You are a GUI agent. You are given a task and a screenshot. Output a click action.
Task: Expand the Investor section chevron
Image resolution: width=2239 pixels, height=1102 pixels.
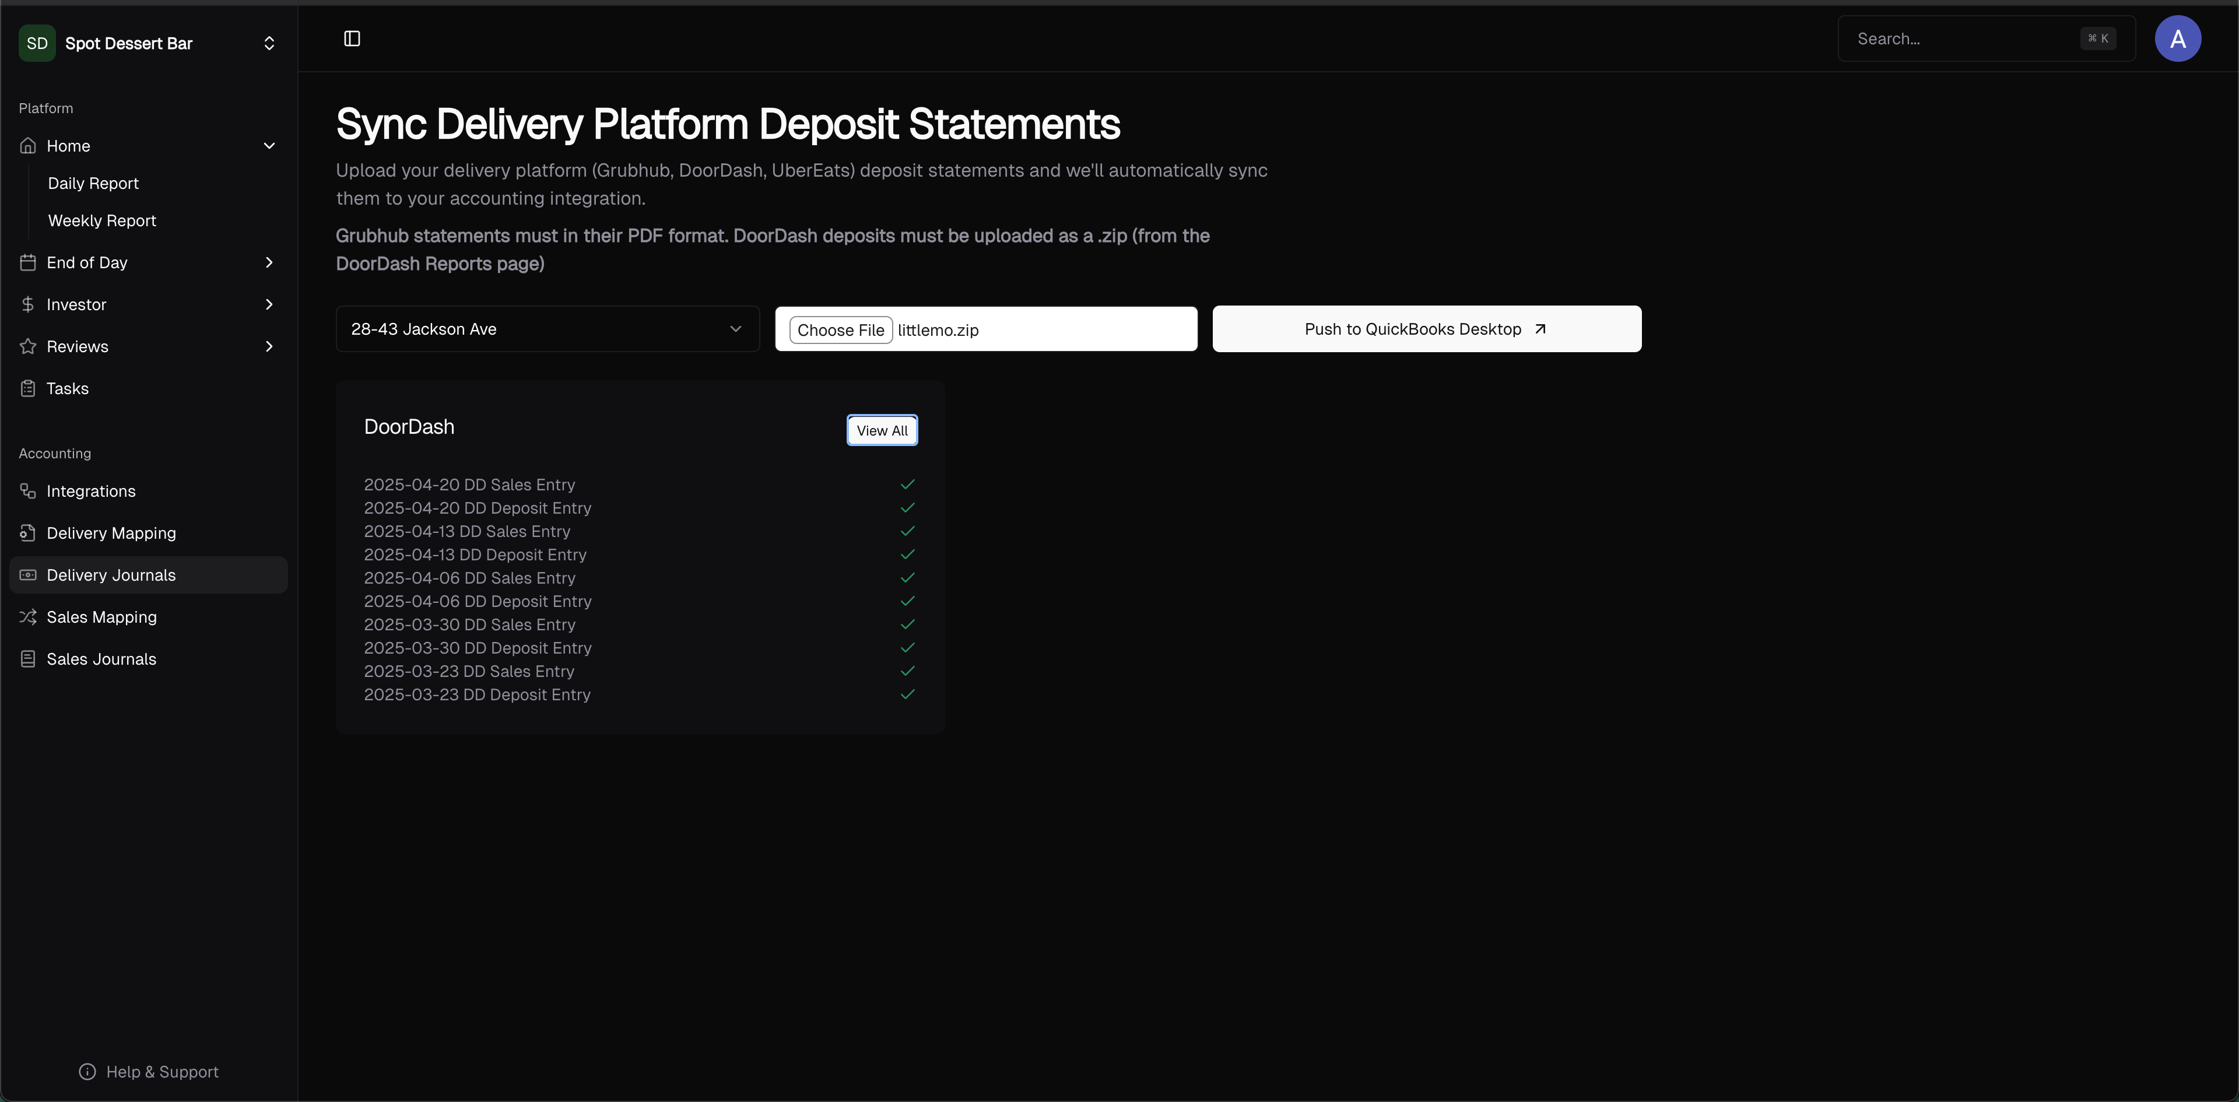pos(269,304)
